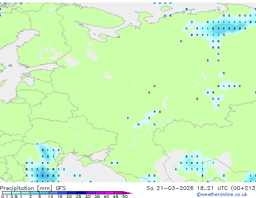Click the arrow tip above 50 on legend
Image resolution: width=256 pixels, height=198 pixels.
point(128,193)
